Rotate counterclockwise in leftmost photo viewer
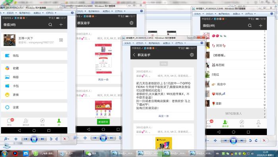 pyautogui.click(x=51, y=139)
